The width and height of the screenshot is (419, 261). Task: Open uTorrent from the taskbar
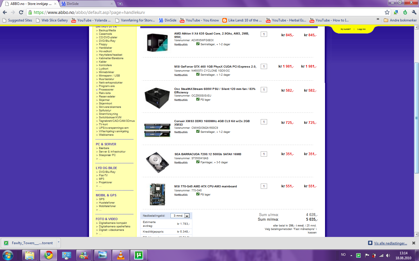point(139,255)
